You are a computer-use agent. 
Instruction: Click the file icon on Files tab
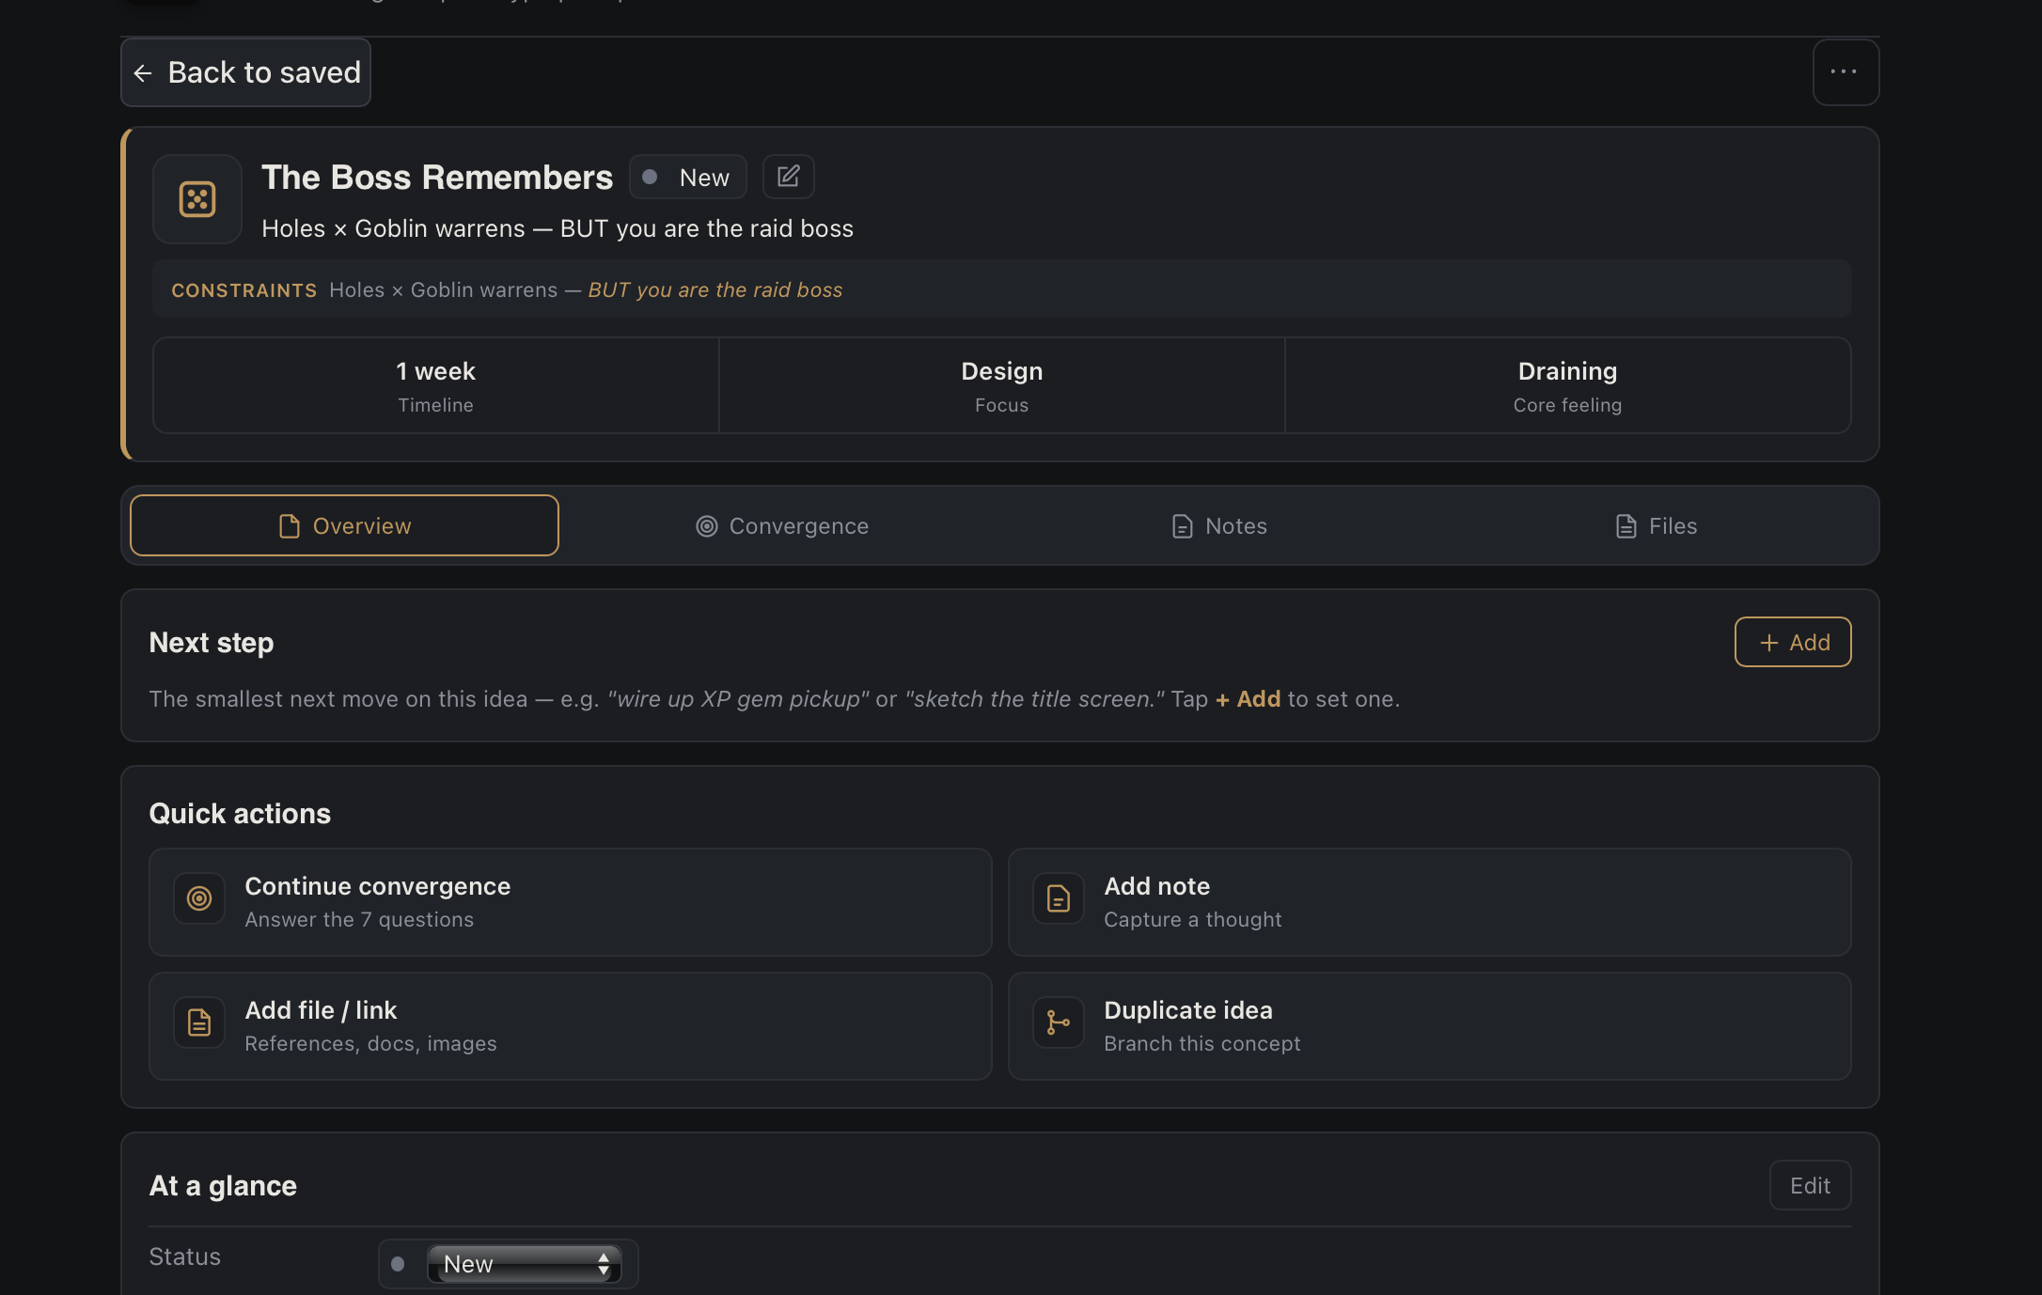[1626, 526]
